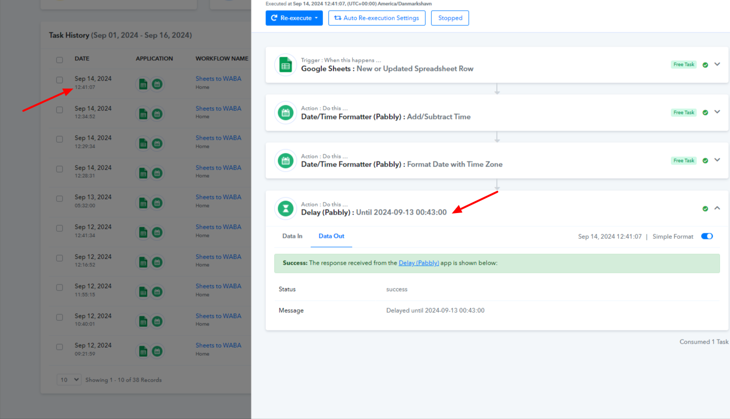Select the Data Out tab
The image size is (730, 419).
331,236
